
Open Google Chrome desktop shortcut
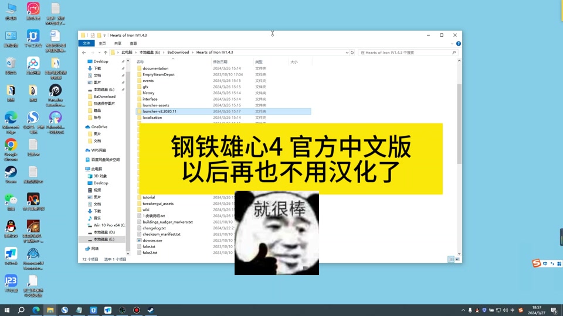pyautogui.click(x=11, y=150)
